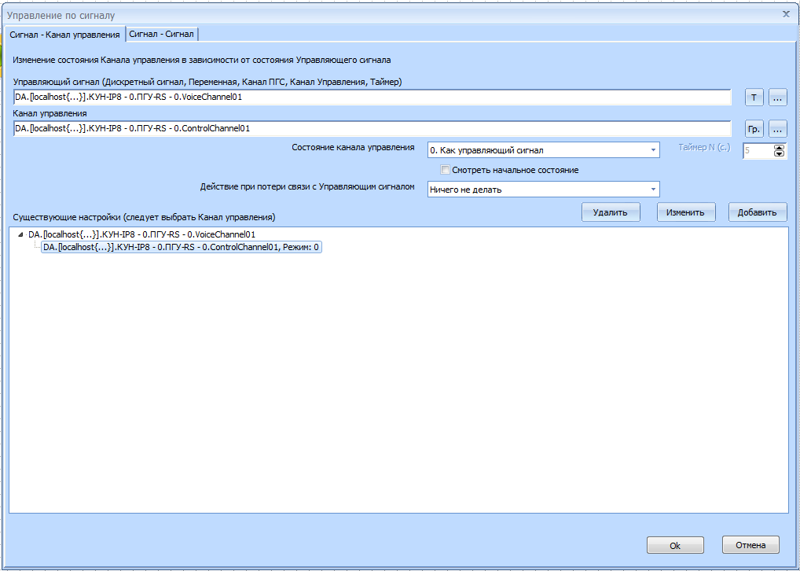Screen dimensions: 800x571
Task: Open browse (...) for Управляющий сигнал field
Action: click(x=777, y=98)
